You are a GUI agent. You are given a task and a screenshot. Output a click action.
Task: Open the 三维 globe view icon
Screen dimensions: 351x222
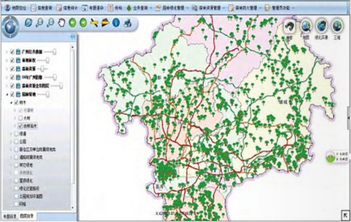tap(337, 28)
